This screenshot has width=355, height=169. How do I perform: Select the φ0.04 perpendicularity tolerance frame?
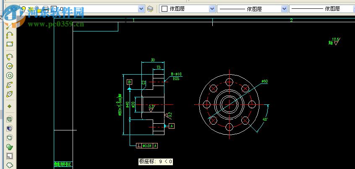(x=147, y=146)
